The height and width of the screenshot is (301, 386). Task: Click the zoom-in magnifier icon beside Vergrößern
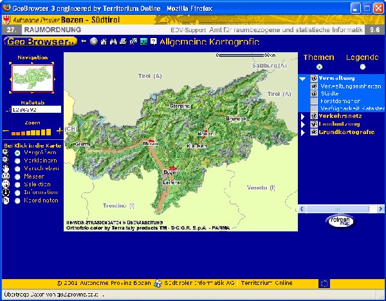coord(5,152)
